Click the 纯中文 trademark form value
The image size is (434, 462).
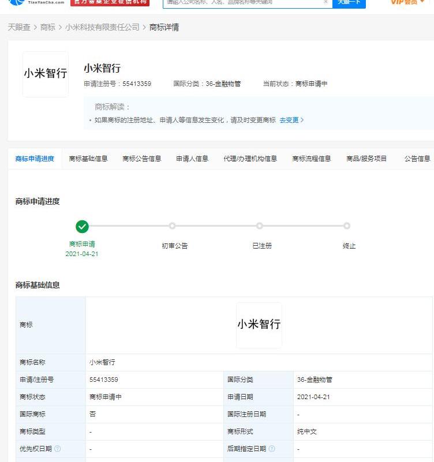(307, 432)
